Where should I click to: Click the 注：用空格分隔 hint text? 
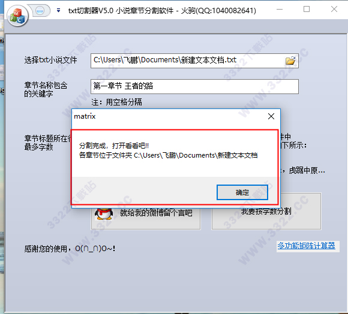[x=116, y=102]
